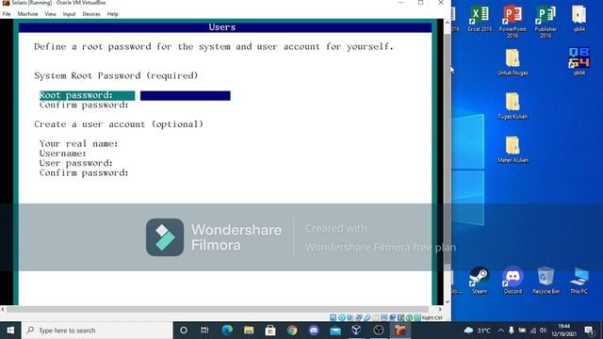Open the File menu in VirtualBox
The width and height of the screenshot is (603, 339).
[7, 14]
